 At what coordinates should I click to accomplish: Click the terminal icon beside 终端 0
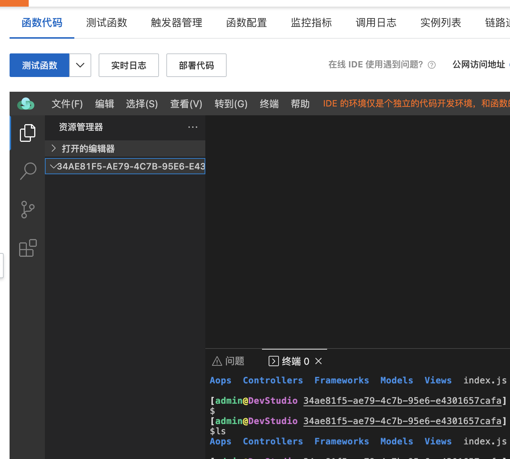(274, 361)
